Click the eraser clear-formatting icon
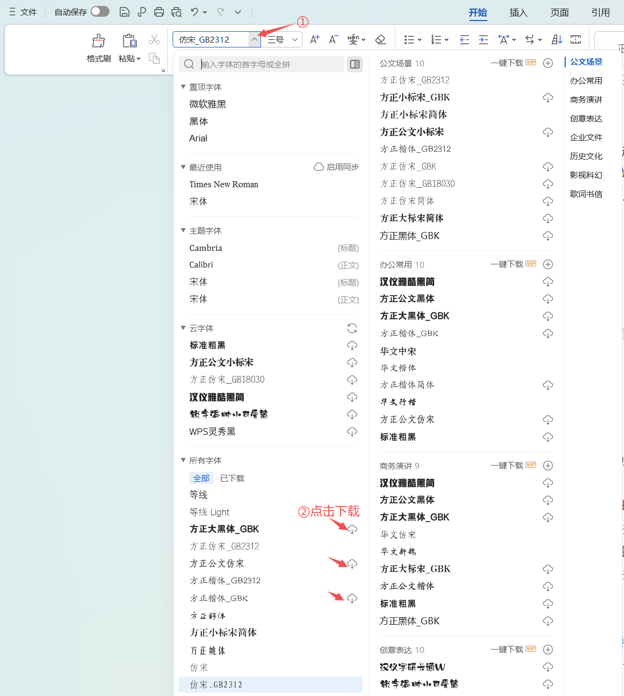 click(380, 39)
